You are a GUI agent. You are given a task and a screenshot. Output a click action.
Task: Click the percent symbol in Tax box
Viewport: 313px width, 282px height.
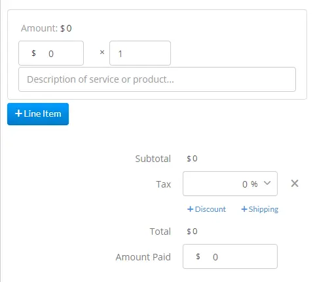click(x=254, y=184)
